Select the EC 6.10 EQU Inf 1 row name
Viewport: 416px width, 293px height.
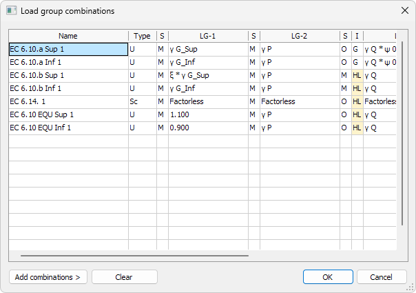pos(68,128)
